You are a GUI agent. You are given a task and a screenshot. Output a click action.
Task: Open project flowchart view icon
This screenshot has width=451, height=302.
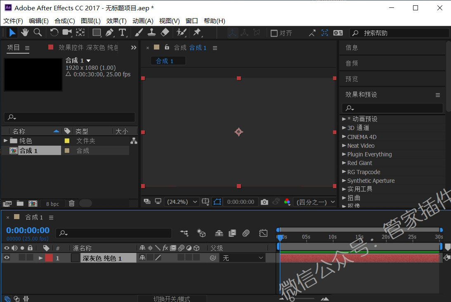click(134, 141)
